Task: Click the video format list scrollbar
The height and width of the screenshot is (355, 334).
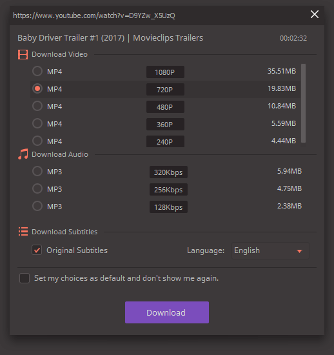Action: click(x=303, y=103)
